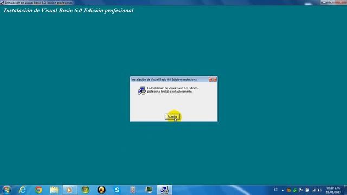
Task: Open the Windows Start menu orb
Action: point(7,190)
